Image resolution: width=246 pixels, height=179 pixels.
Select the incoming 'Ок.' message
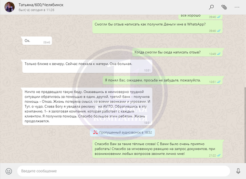coord(37,41)
